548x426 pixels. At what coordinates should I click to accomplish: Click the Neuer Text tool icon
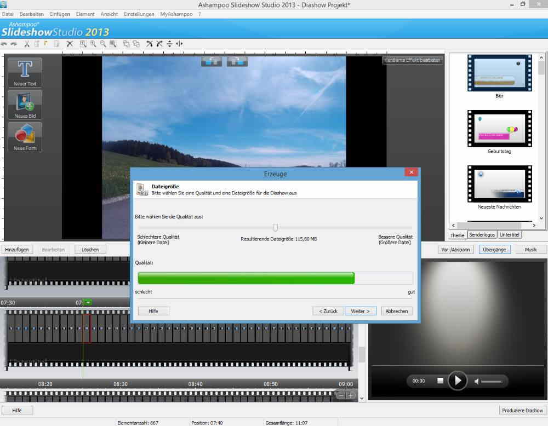(x=25, y=72)
